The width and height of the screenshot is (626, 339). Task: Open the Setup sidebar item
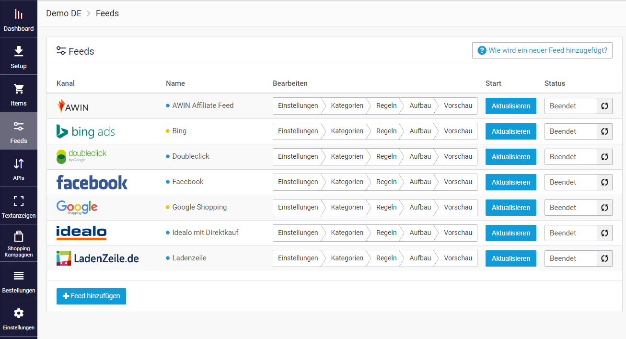click(19, 56)
